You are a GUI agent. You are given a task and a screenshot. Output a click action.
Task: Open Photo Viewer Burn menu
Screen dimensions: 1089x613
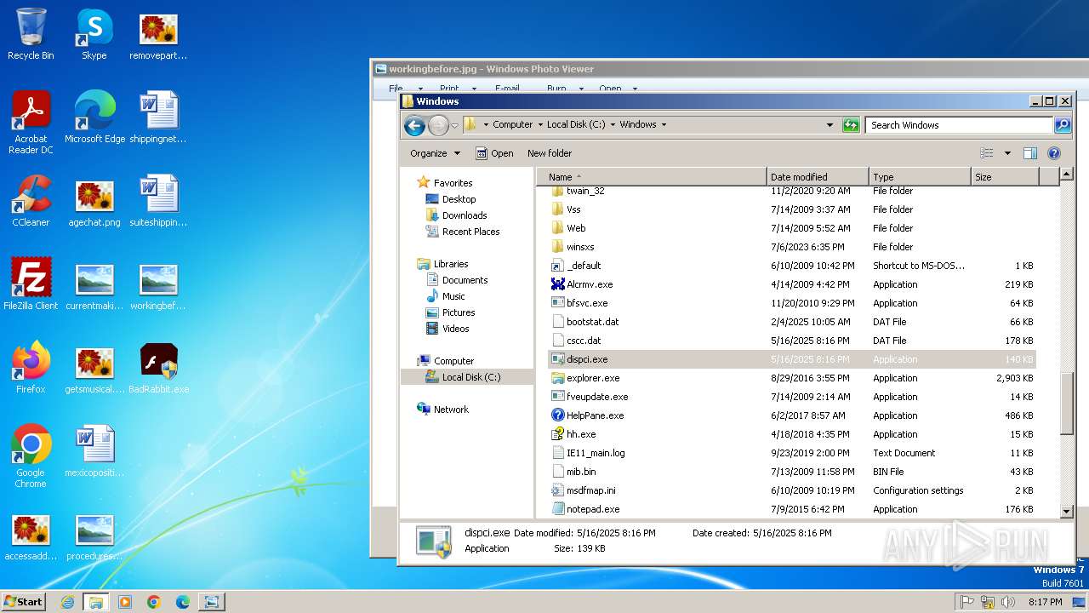click(556, 89)
